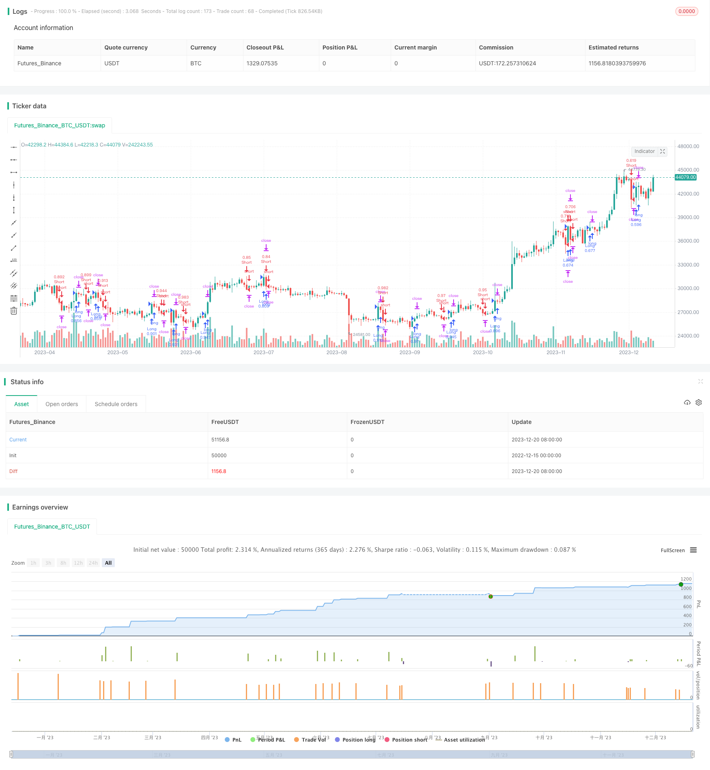Select Futures_Binance_BTC_USDT earnings tab
This screenshot has width=710, height=770.
coord(52,527)
